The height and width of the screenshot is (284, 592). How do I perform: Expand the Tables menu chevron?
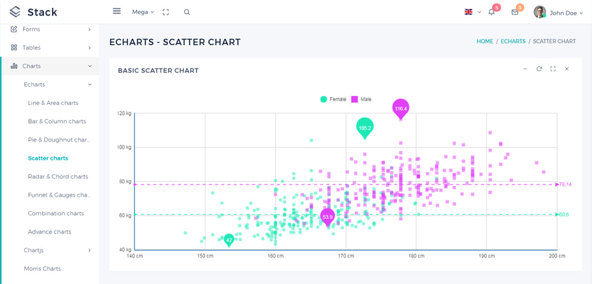click(x=89, y=48)
